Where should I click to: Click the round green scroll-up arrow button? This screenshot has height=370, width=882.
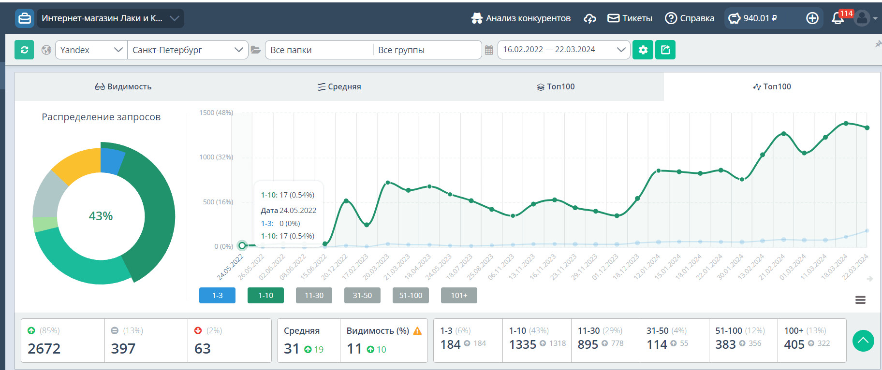point(863,341)
